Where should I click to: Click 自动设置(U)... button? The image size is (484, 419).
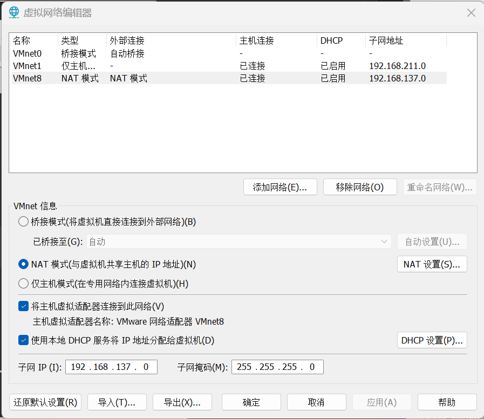point(432,242)
